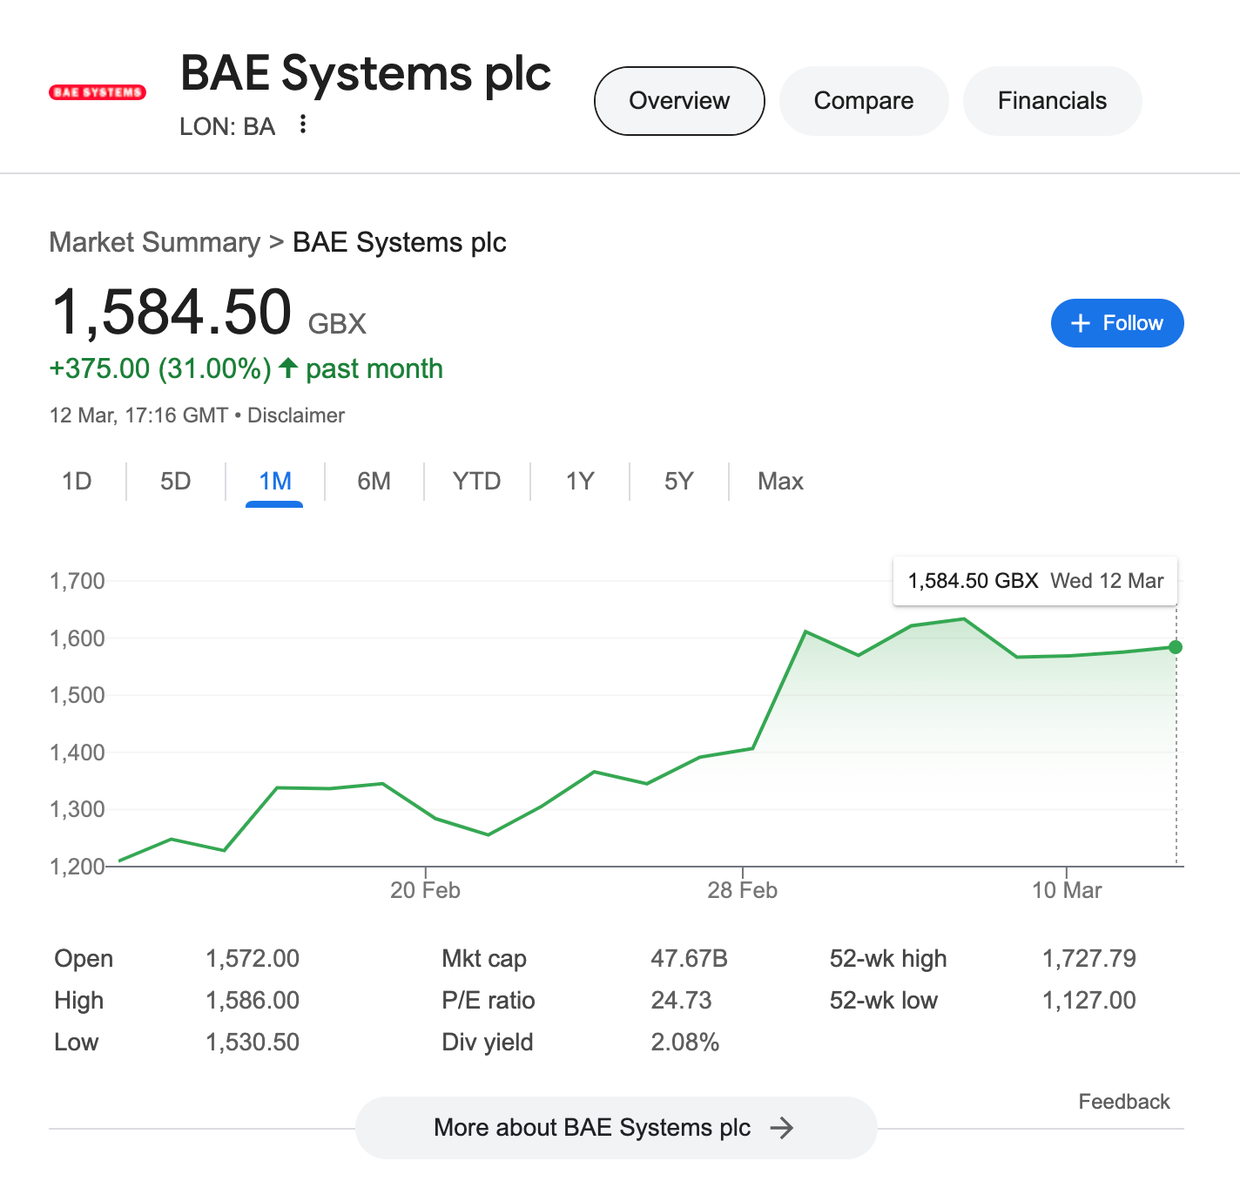Show the Max chart range
This screenshot has width=1240, height=1188.
[x=780, y=482]
